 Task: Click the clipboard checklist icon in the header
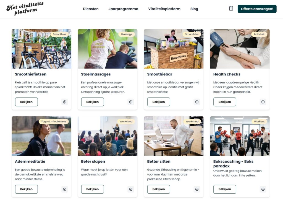coord(231,8)
